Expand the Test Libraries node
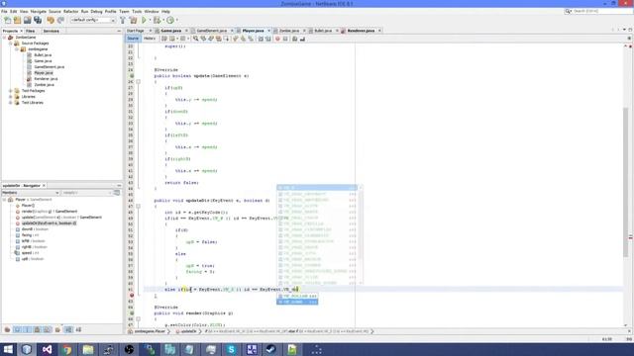634x356 pixels. (x=11, y=103)
